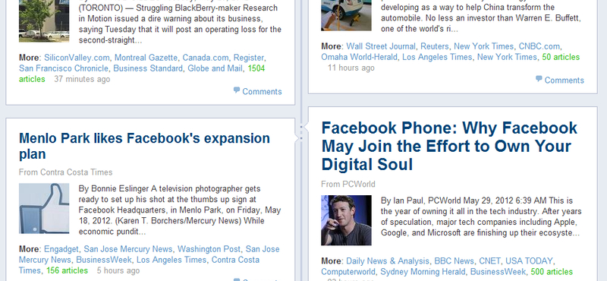Open San Jose Mercury News link following Washington Post

(149, 254)
